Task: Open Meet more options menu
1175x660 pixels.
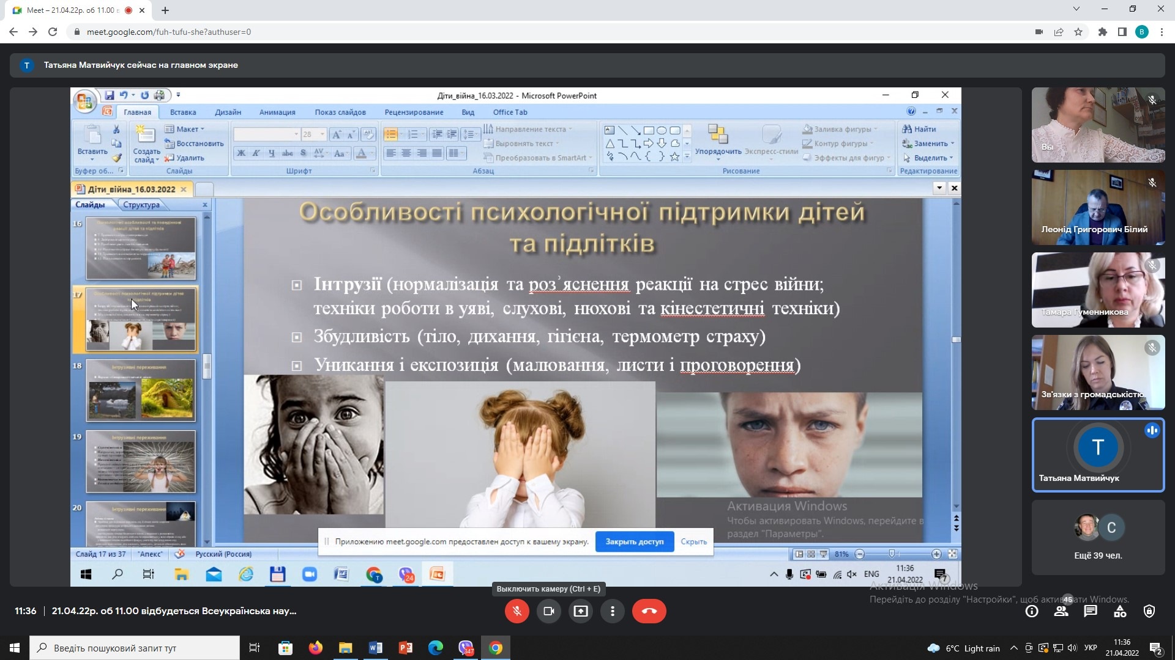Action: (612, 611)
